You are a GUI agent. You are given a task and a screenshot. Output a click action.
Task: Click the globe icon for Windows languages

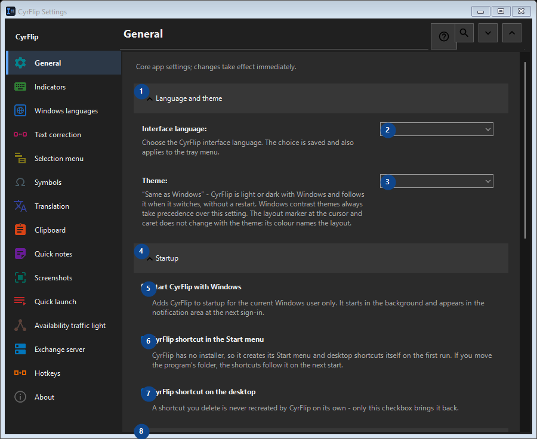(x=20, y=110)
